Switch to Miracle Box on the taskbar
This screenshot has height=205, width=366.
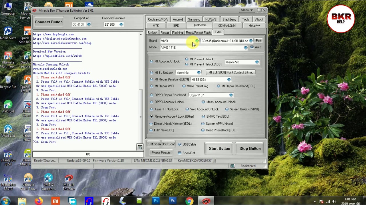click(x=206, y=201)
